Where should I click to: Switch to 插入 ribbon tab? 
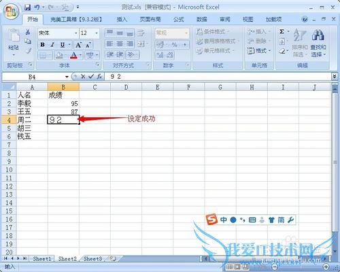click(x=122, y=20)
